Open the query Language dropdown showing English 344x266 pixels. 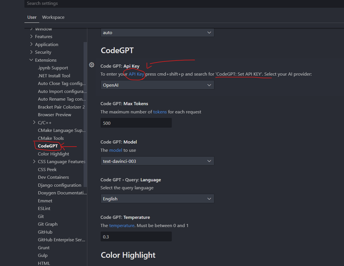157,199
